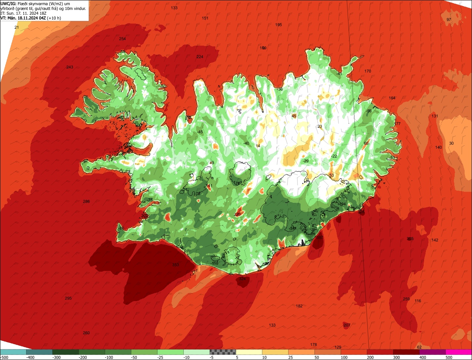This screenshot has height=360, width=472.
Task: Click the map value 259 in the southeast sea
Action: [406, 299]
